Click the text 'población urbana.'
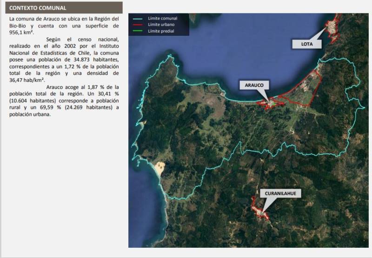 click(30, 114)
